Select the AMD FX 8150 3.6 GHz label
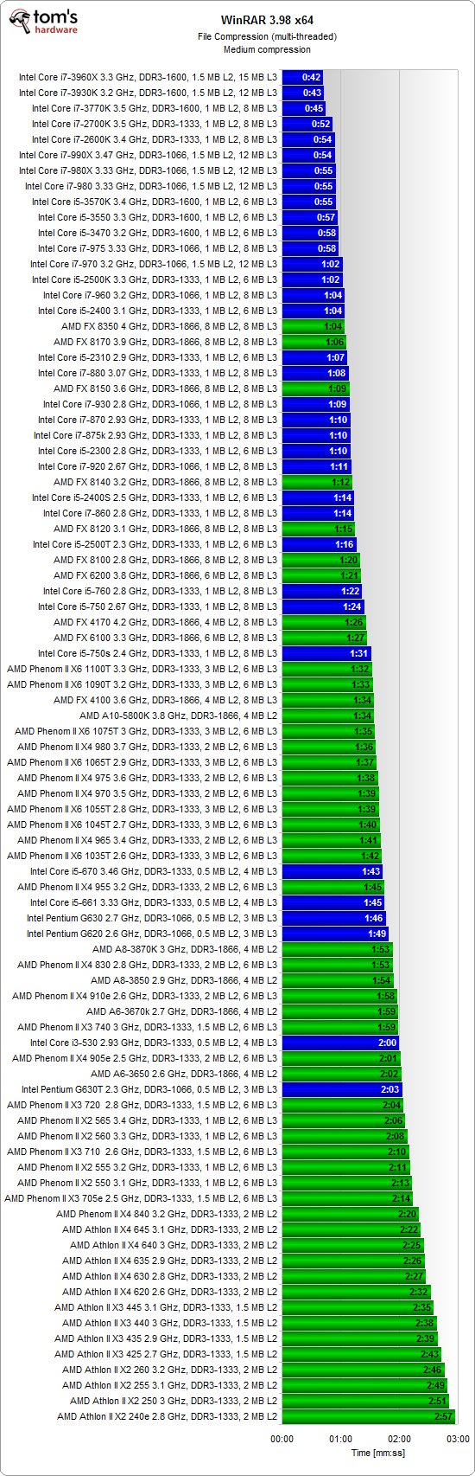475x1476 pixels. (x=166, y=388)
